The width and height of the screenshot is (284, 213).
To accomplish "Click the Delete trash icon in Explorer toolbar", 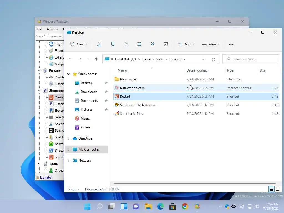I will click(x=166, y=44).
